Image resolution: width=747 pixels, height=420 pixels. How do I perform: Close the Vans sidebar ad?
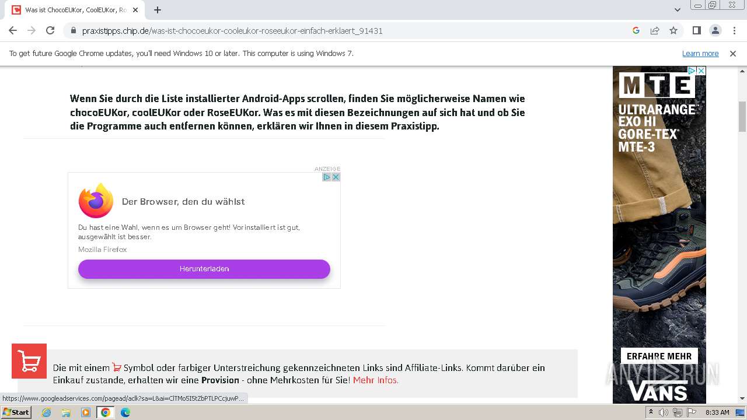[701, 71]
